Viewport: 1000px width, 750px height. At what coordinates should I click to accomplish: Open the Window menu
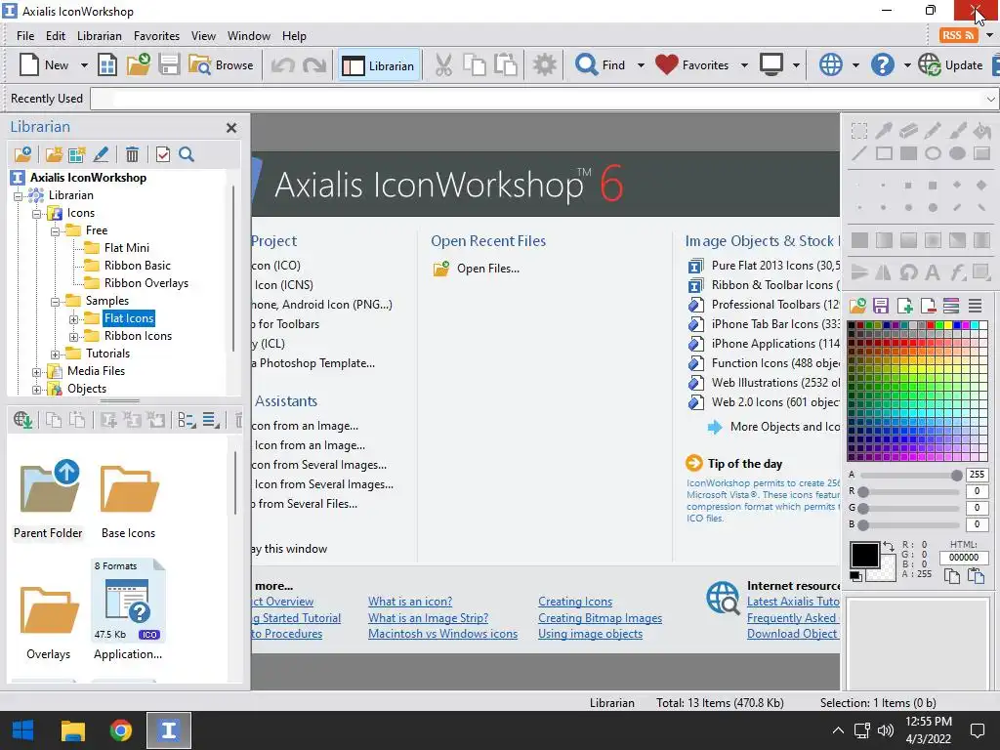coord(249,36)
